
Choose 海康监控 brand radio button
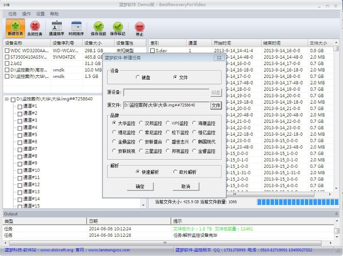pyautogui.click(x=194, y=123)
